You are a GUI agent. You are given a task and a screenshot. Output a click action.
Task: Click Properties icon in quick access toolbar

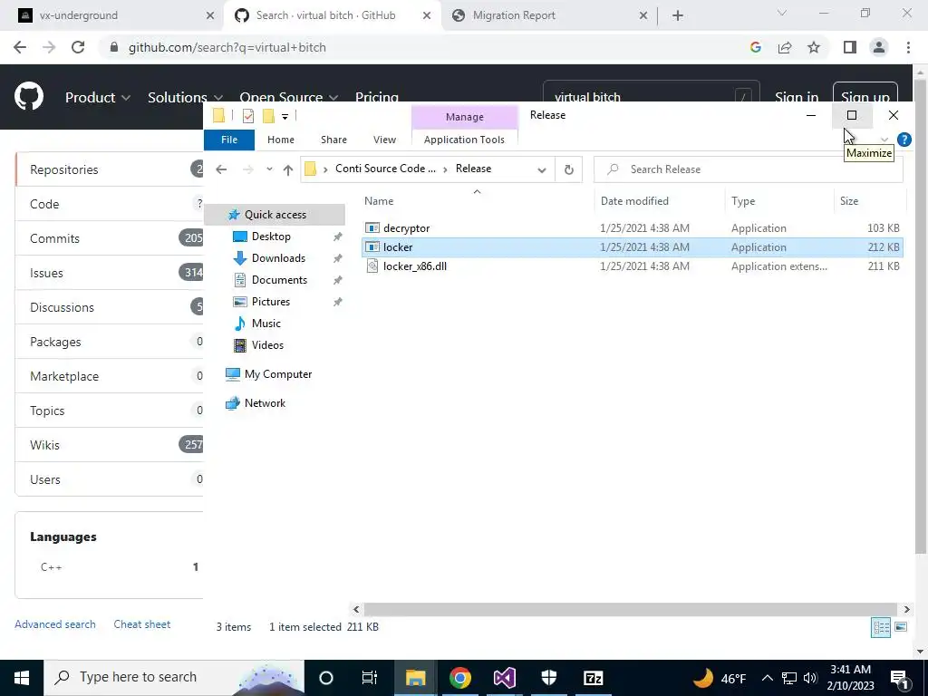[x=248, y=116]
